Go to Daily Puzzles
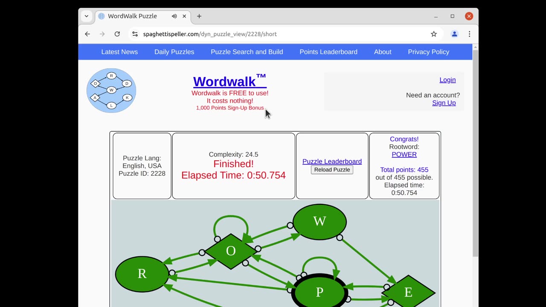This screenshot has height=307, width=546. click(x=174, y=52)
